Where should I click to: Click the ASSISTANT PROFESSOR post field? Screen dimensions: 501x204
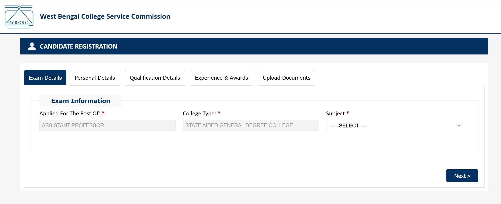pyautogui.click(x=107, y=125)
